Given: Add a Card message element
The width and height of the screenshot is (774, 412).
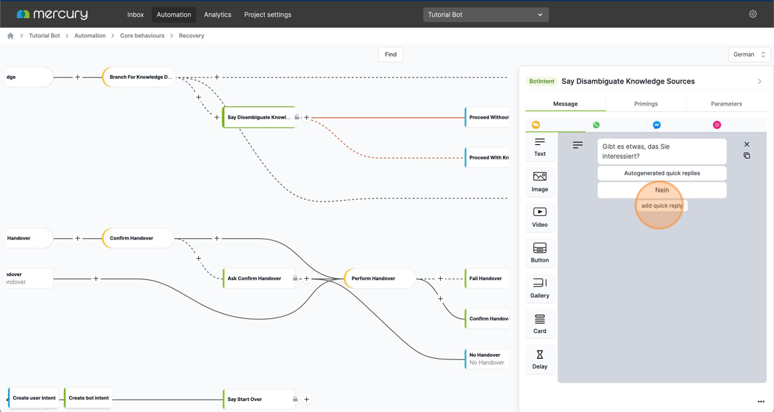Looking at the screenshot, I should (x=540, y=324).
